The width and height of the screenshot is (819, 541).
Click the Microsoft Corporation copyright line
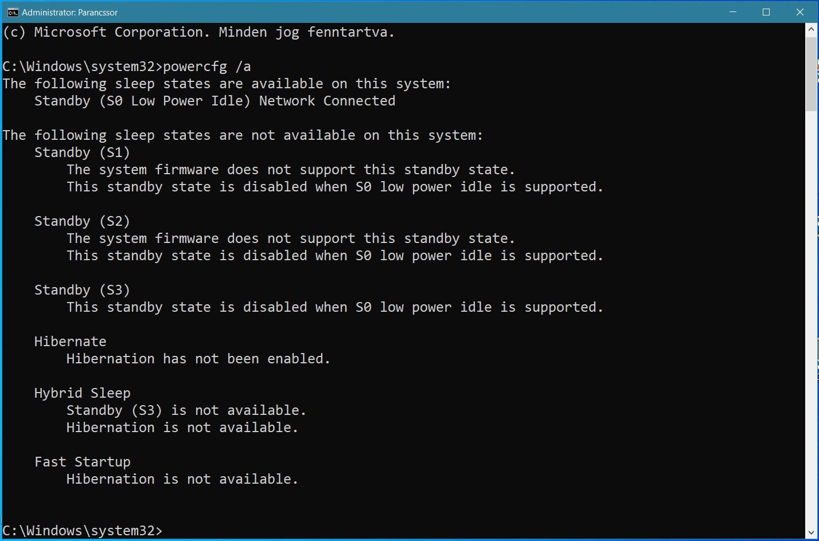[x=198, y=32]
